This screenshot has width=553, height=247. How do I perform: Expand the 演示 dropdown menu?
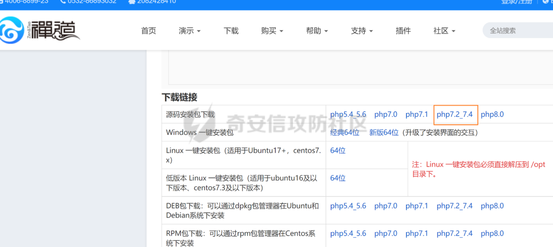189,31
